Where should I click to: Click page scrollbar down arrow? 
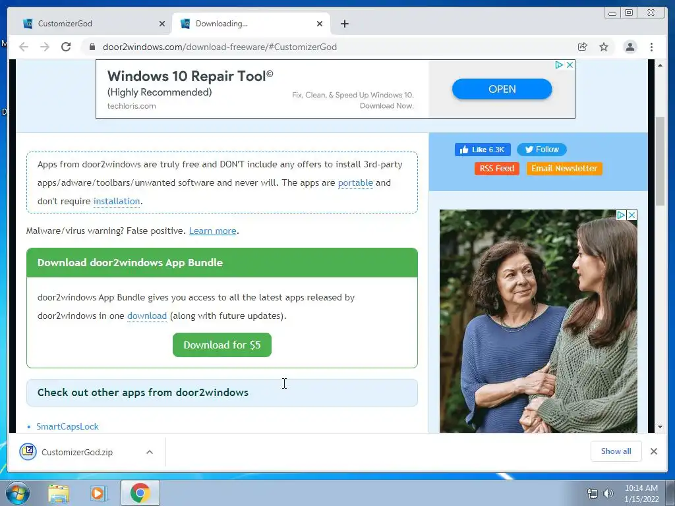click(660, 427)
